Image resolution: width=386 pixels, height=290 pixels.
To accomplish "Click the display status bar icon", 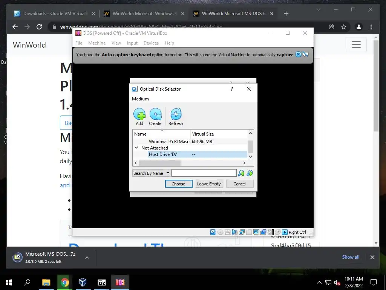I will click(x=256, y=232).
